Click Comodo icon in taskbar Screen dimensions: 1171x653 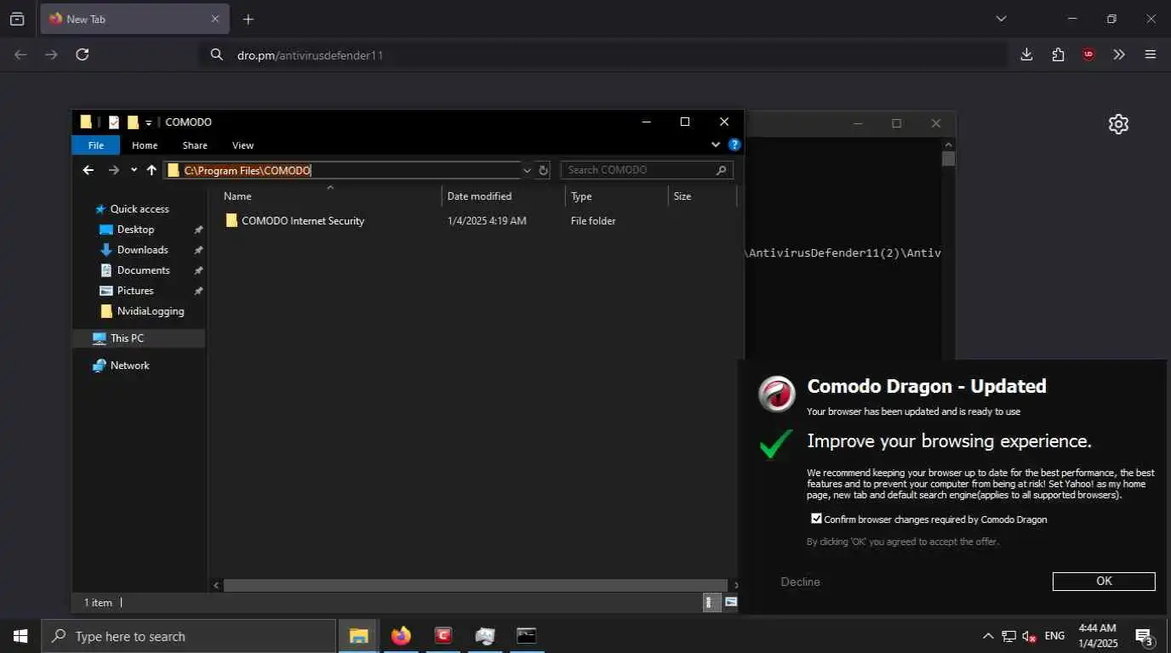coord(443,636)
